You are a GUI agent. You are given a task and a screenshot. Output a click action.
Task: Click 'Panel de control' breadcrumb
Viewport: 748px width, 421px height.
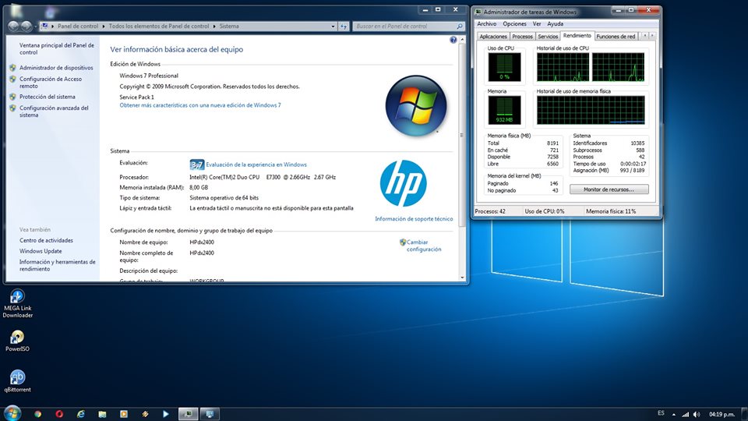pyautogui.click(x=78, y=27)
